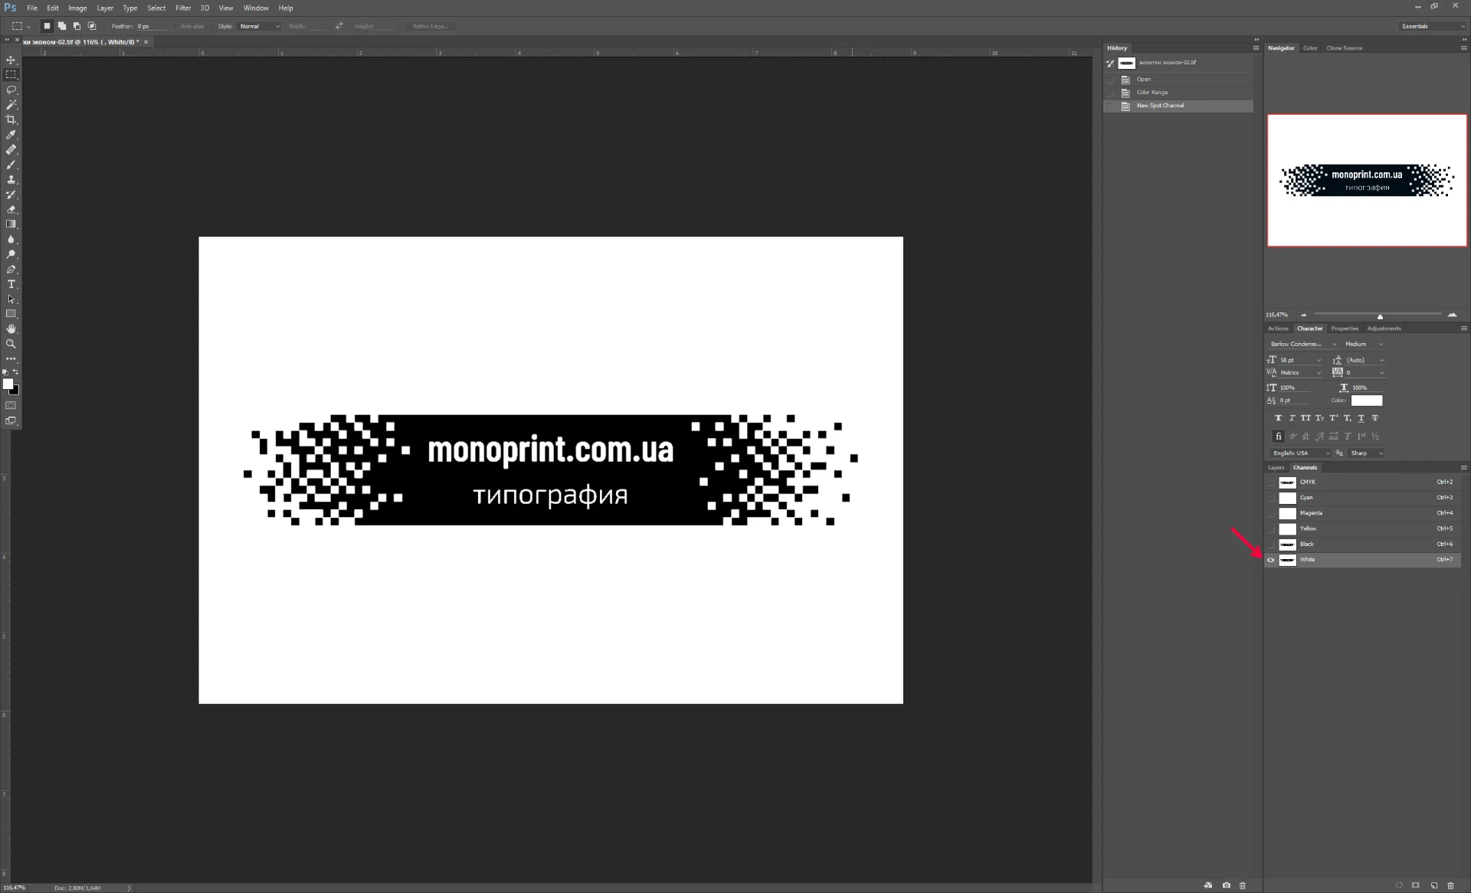Select the Dodge tool

click(11, 254)
